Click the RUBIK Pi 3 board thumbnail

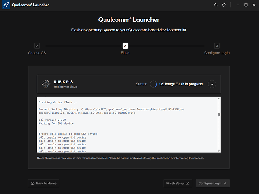click(x=46, y=84)
